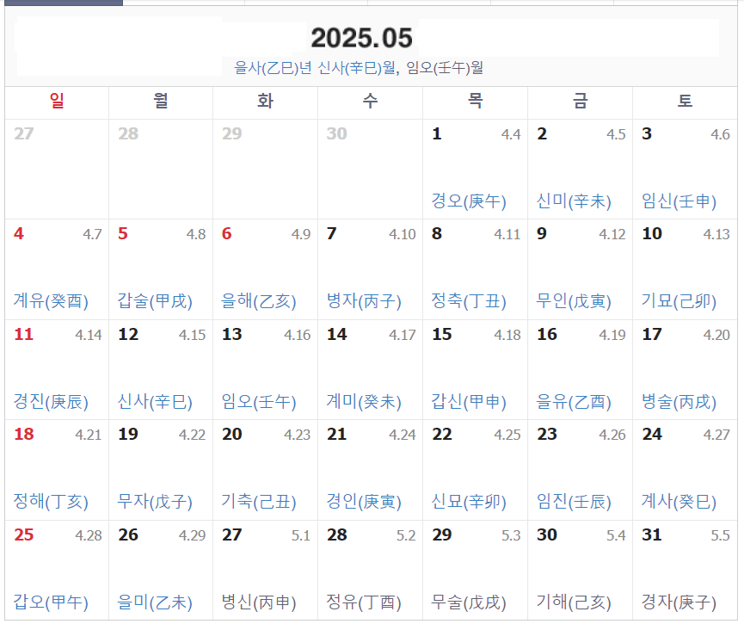This screenshot has width=744, height=624.
Task: Open the 갑신(甲申) day link
Action: pyautogui.click(x=469, y=402)
